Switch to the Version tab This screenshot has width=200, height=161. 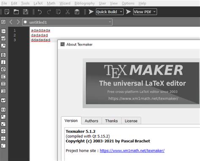pyautogui.click(x=71, y=121)
